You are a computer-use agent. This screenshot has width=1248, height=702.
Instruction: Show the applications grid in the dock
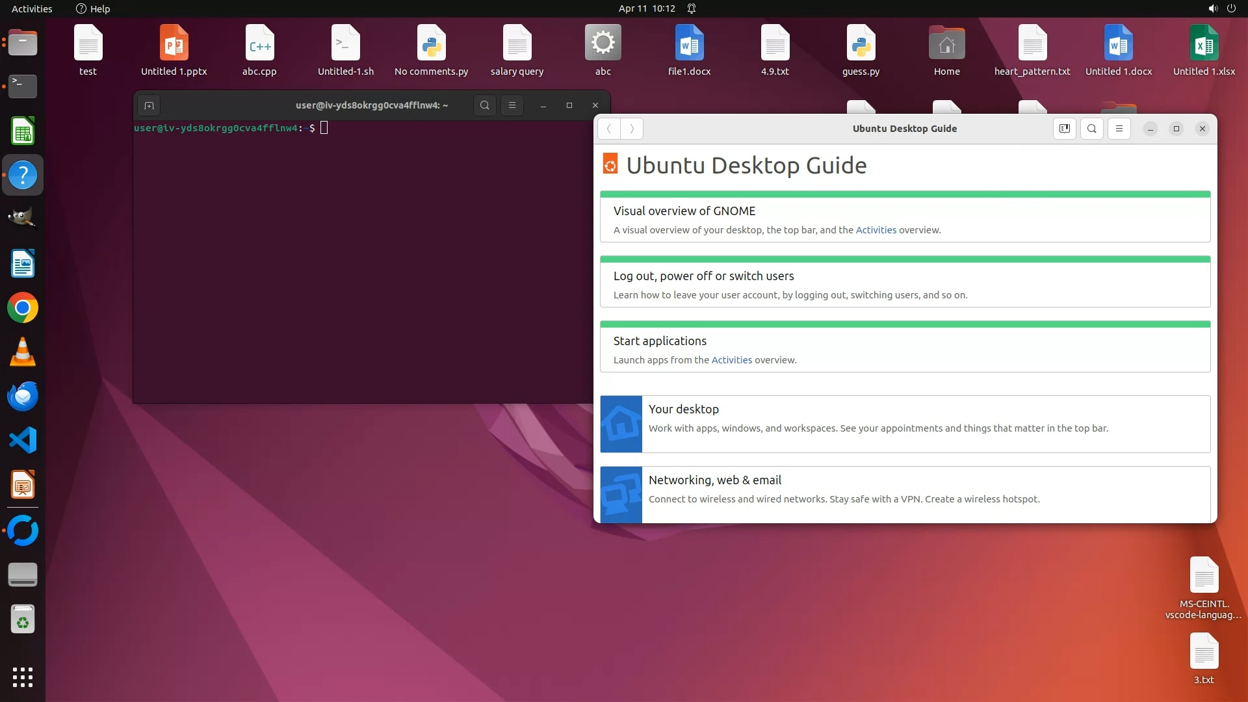(x=23, y=677)
